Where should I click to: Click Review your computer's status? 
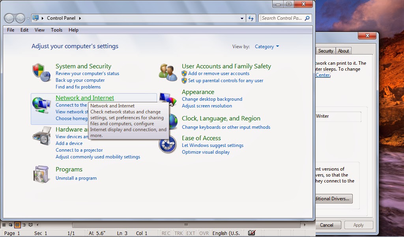click(x=87, y=73)
